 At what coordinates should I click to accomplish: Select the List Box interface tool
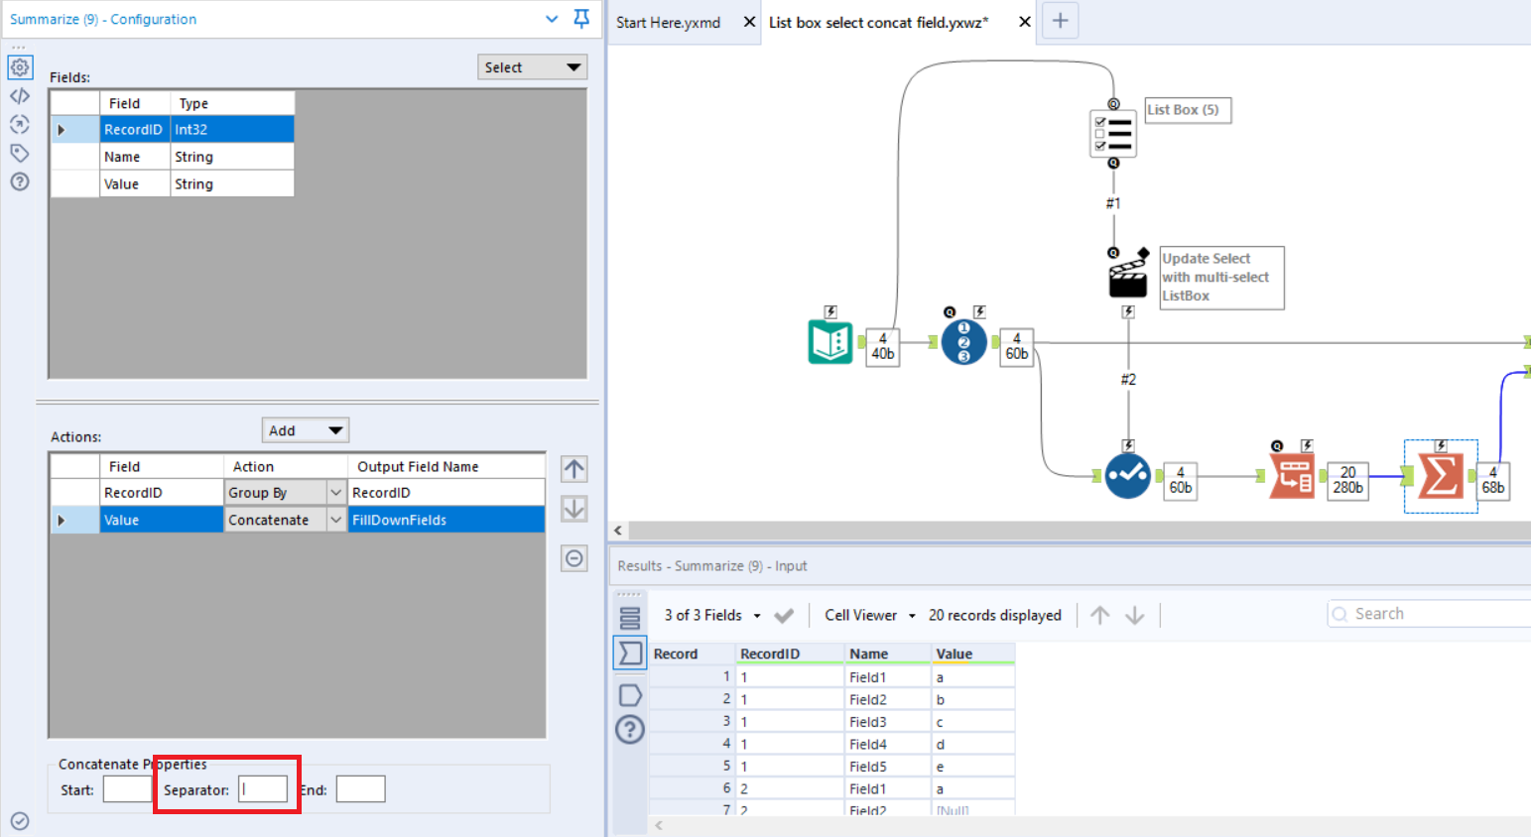(1113, 133)
